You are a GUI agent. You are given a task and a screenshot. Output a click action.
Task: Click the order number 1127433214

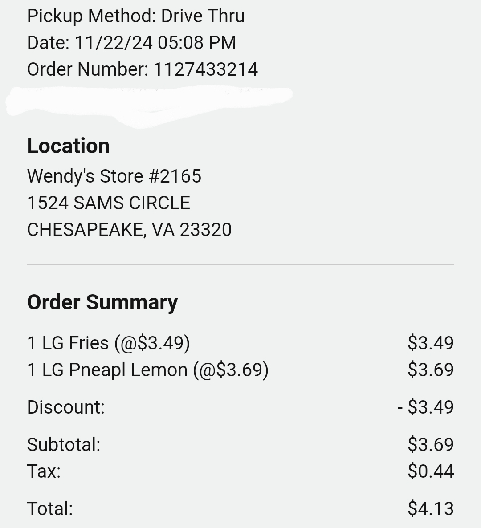205,69
